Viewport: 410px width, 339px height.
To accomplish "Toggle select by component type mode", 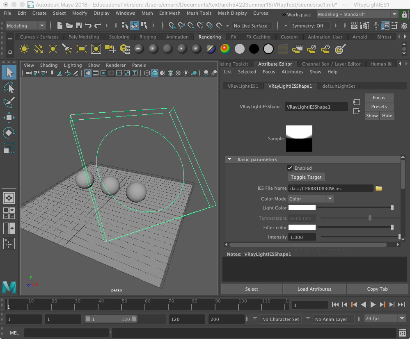I will pyautogui.click(x=144, y=25).
